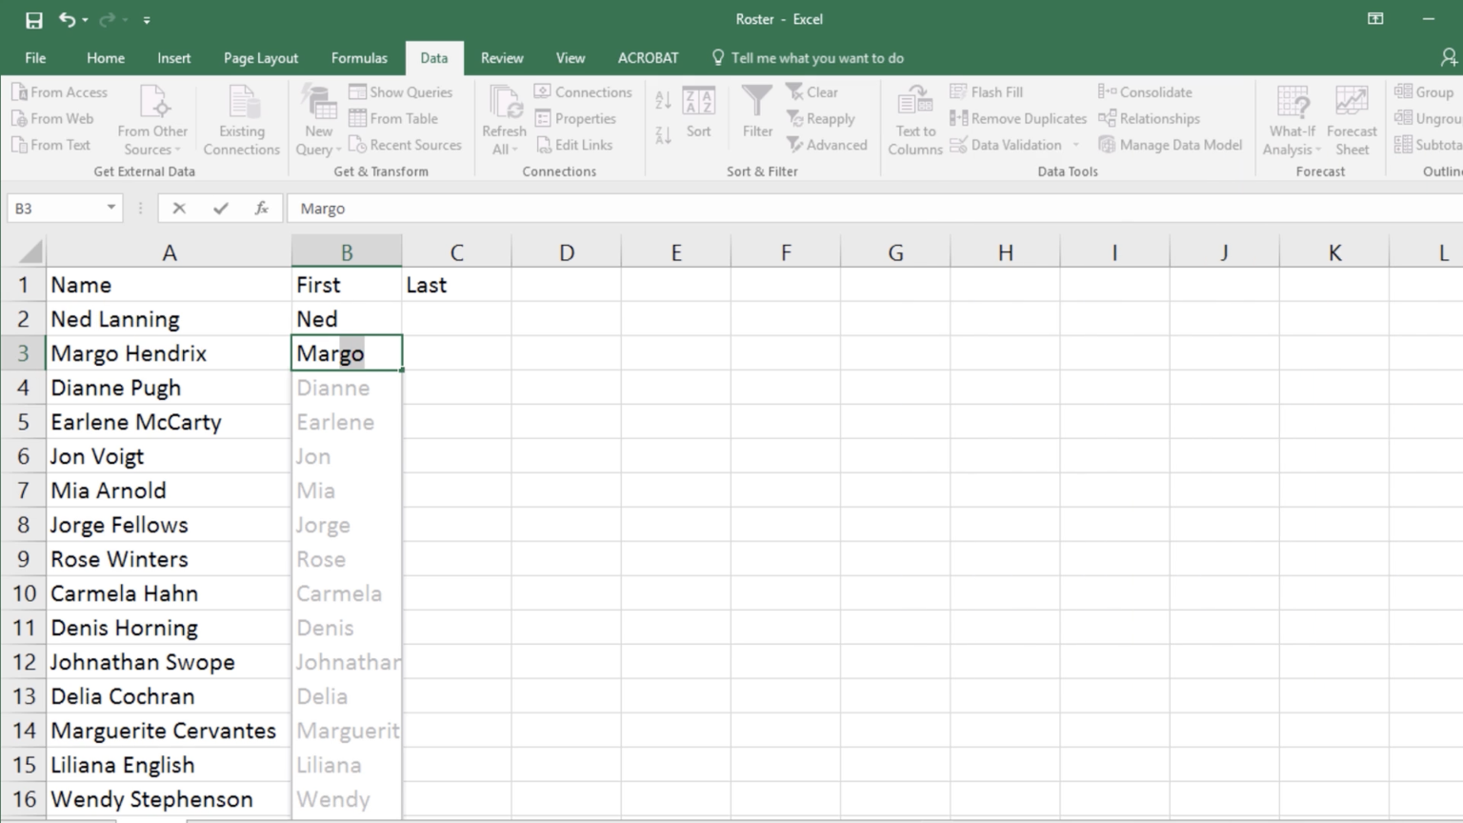
Task: Click the Flash Fill icon
Action: 958,92
